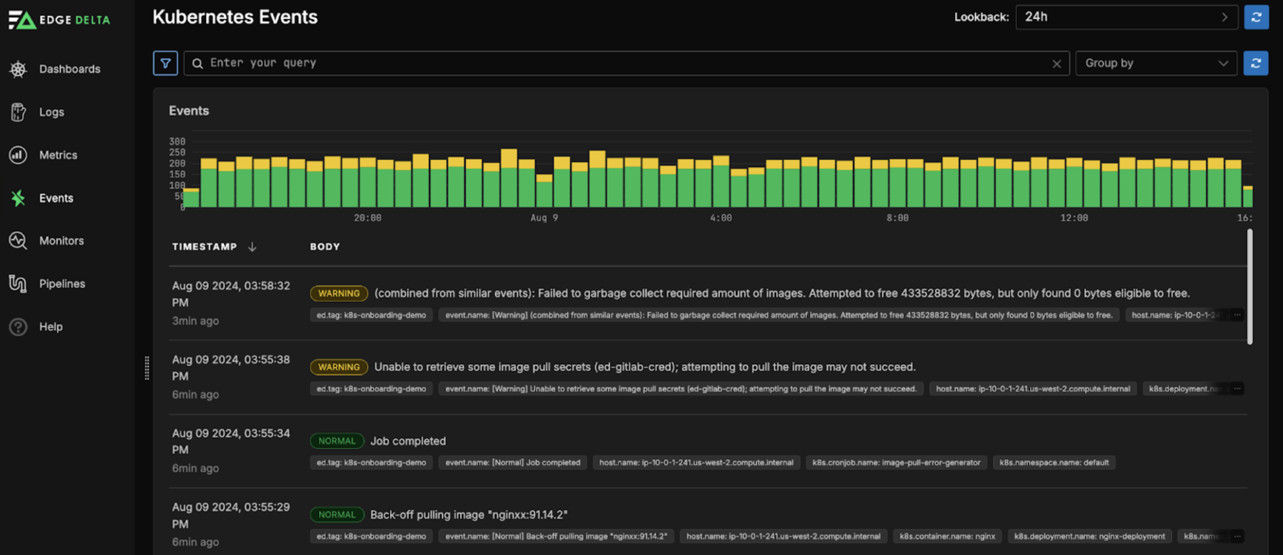This screenshot has width=1283, height=555.
Task: Click the Pipelines sidebar icon
Action: click(x=18, y=284)
